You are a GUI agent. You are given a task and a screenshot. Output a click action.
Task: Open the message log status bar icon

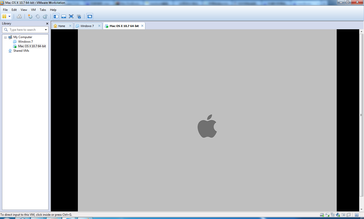(x=357, y=215)
